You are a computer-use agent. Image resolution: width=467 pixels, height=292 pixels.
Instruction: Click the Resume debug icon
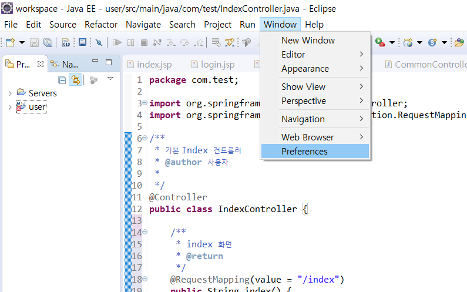(x=117, y=43)
